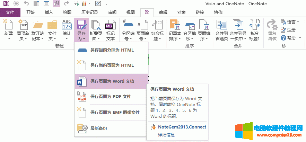The width and height of the screenshot is (306, 142).
Task: Redo the last action
Action: tap(67, 3)
